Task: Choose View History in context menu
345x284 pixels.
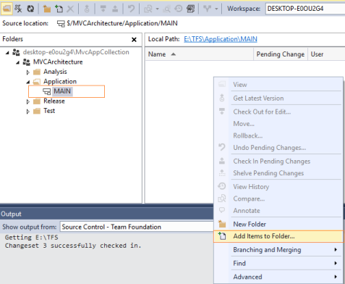Action: 278,186
